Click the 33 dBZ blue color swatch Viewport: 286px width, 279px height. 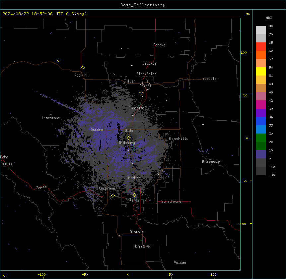coord(261,129)
